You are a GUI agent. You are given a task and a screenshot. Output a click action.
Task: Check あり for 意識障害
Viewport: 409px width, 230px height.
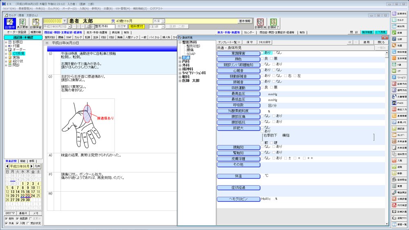pyautogui.click(x=262, y=53)
